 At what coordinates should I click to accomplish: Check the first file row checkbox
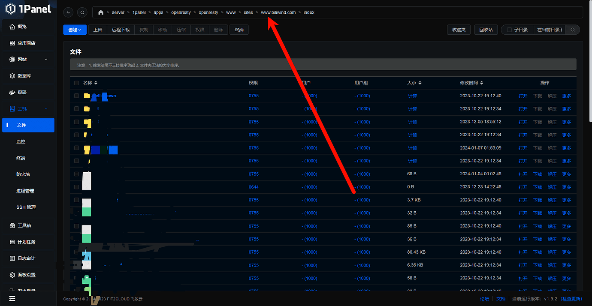pos(76,96)
